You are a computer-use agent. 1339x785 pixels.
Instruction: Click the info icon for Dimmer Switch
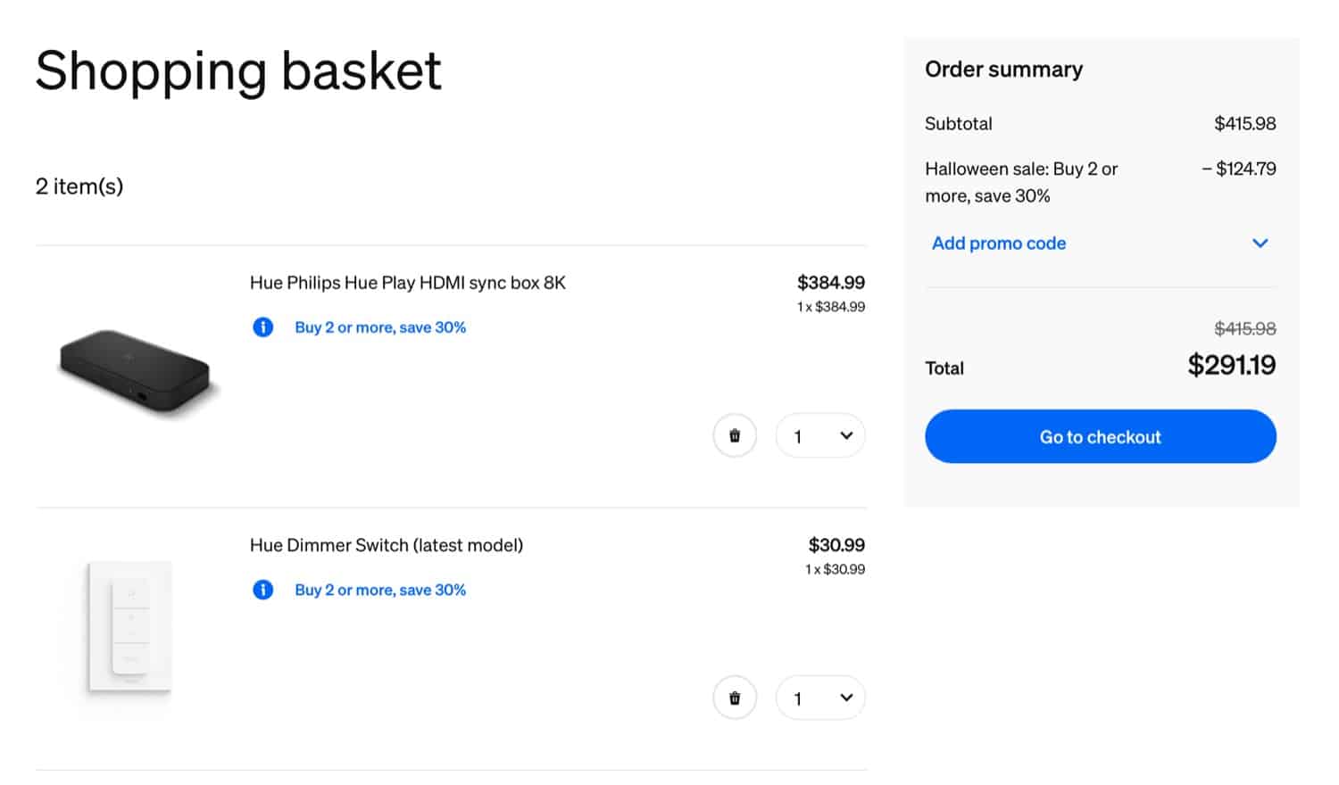pos(263,590)
